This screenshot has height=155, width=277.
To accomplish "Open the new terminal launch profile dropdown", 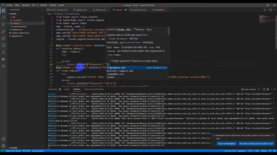I will 261,89.
